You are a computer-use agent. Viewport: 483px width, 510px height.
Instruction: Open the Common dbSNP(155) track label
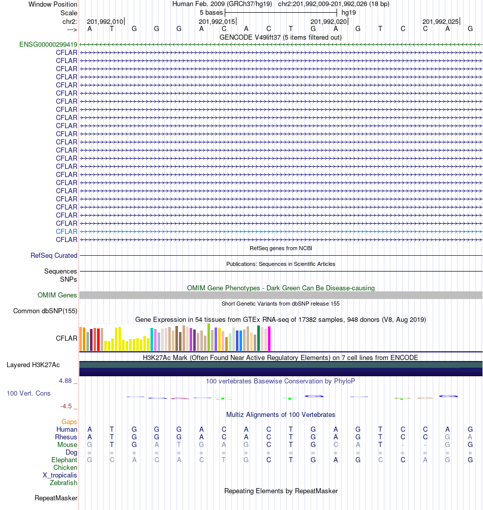tap(45, 311)
